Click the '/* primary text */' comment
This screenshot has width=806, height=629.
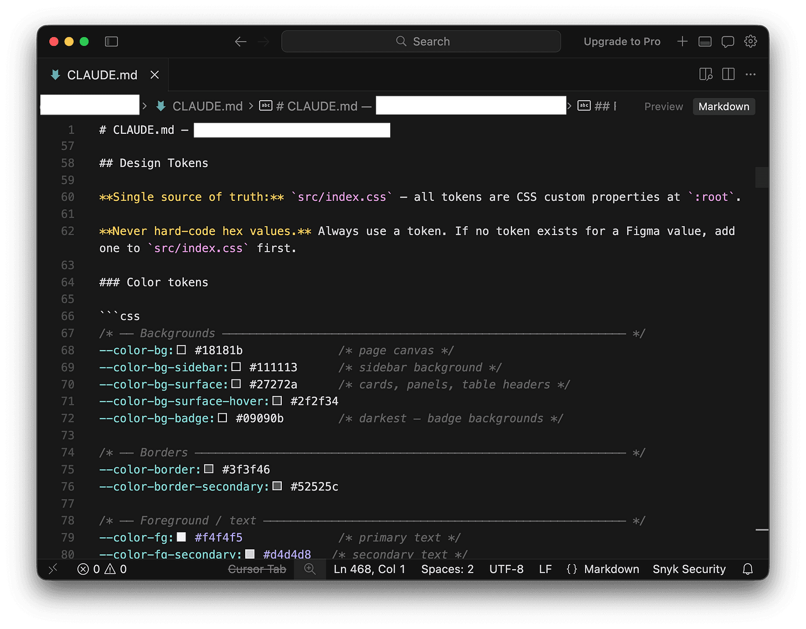[400, 538]
